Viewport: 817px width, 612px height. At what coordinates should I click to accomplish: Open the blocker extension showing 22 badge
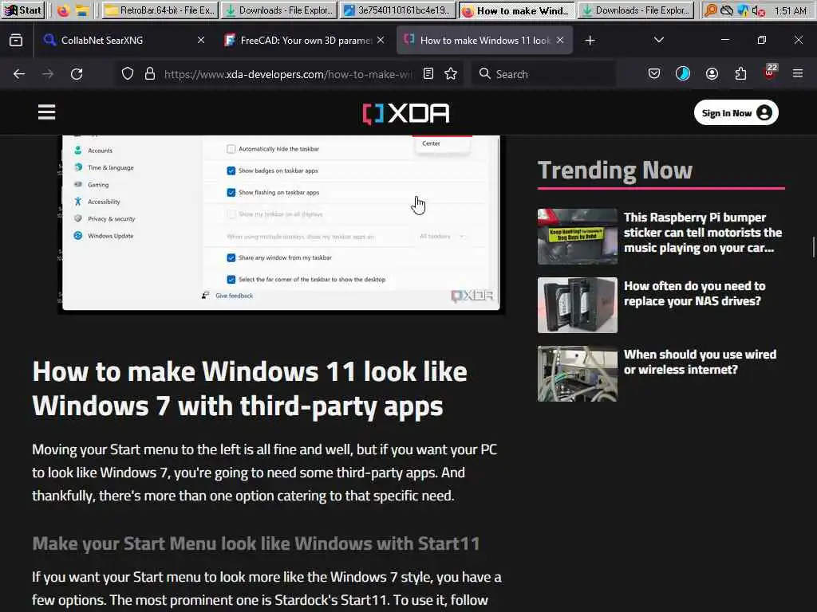point(770,73)
